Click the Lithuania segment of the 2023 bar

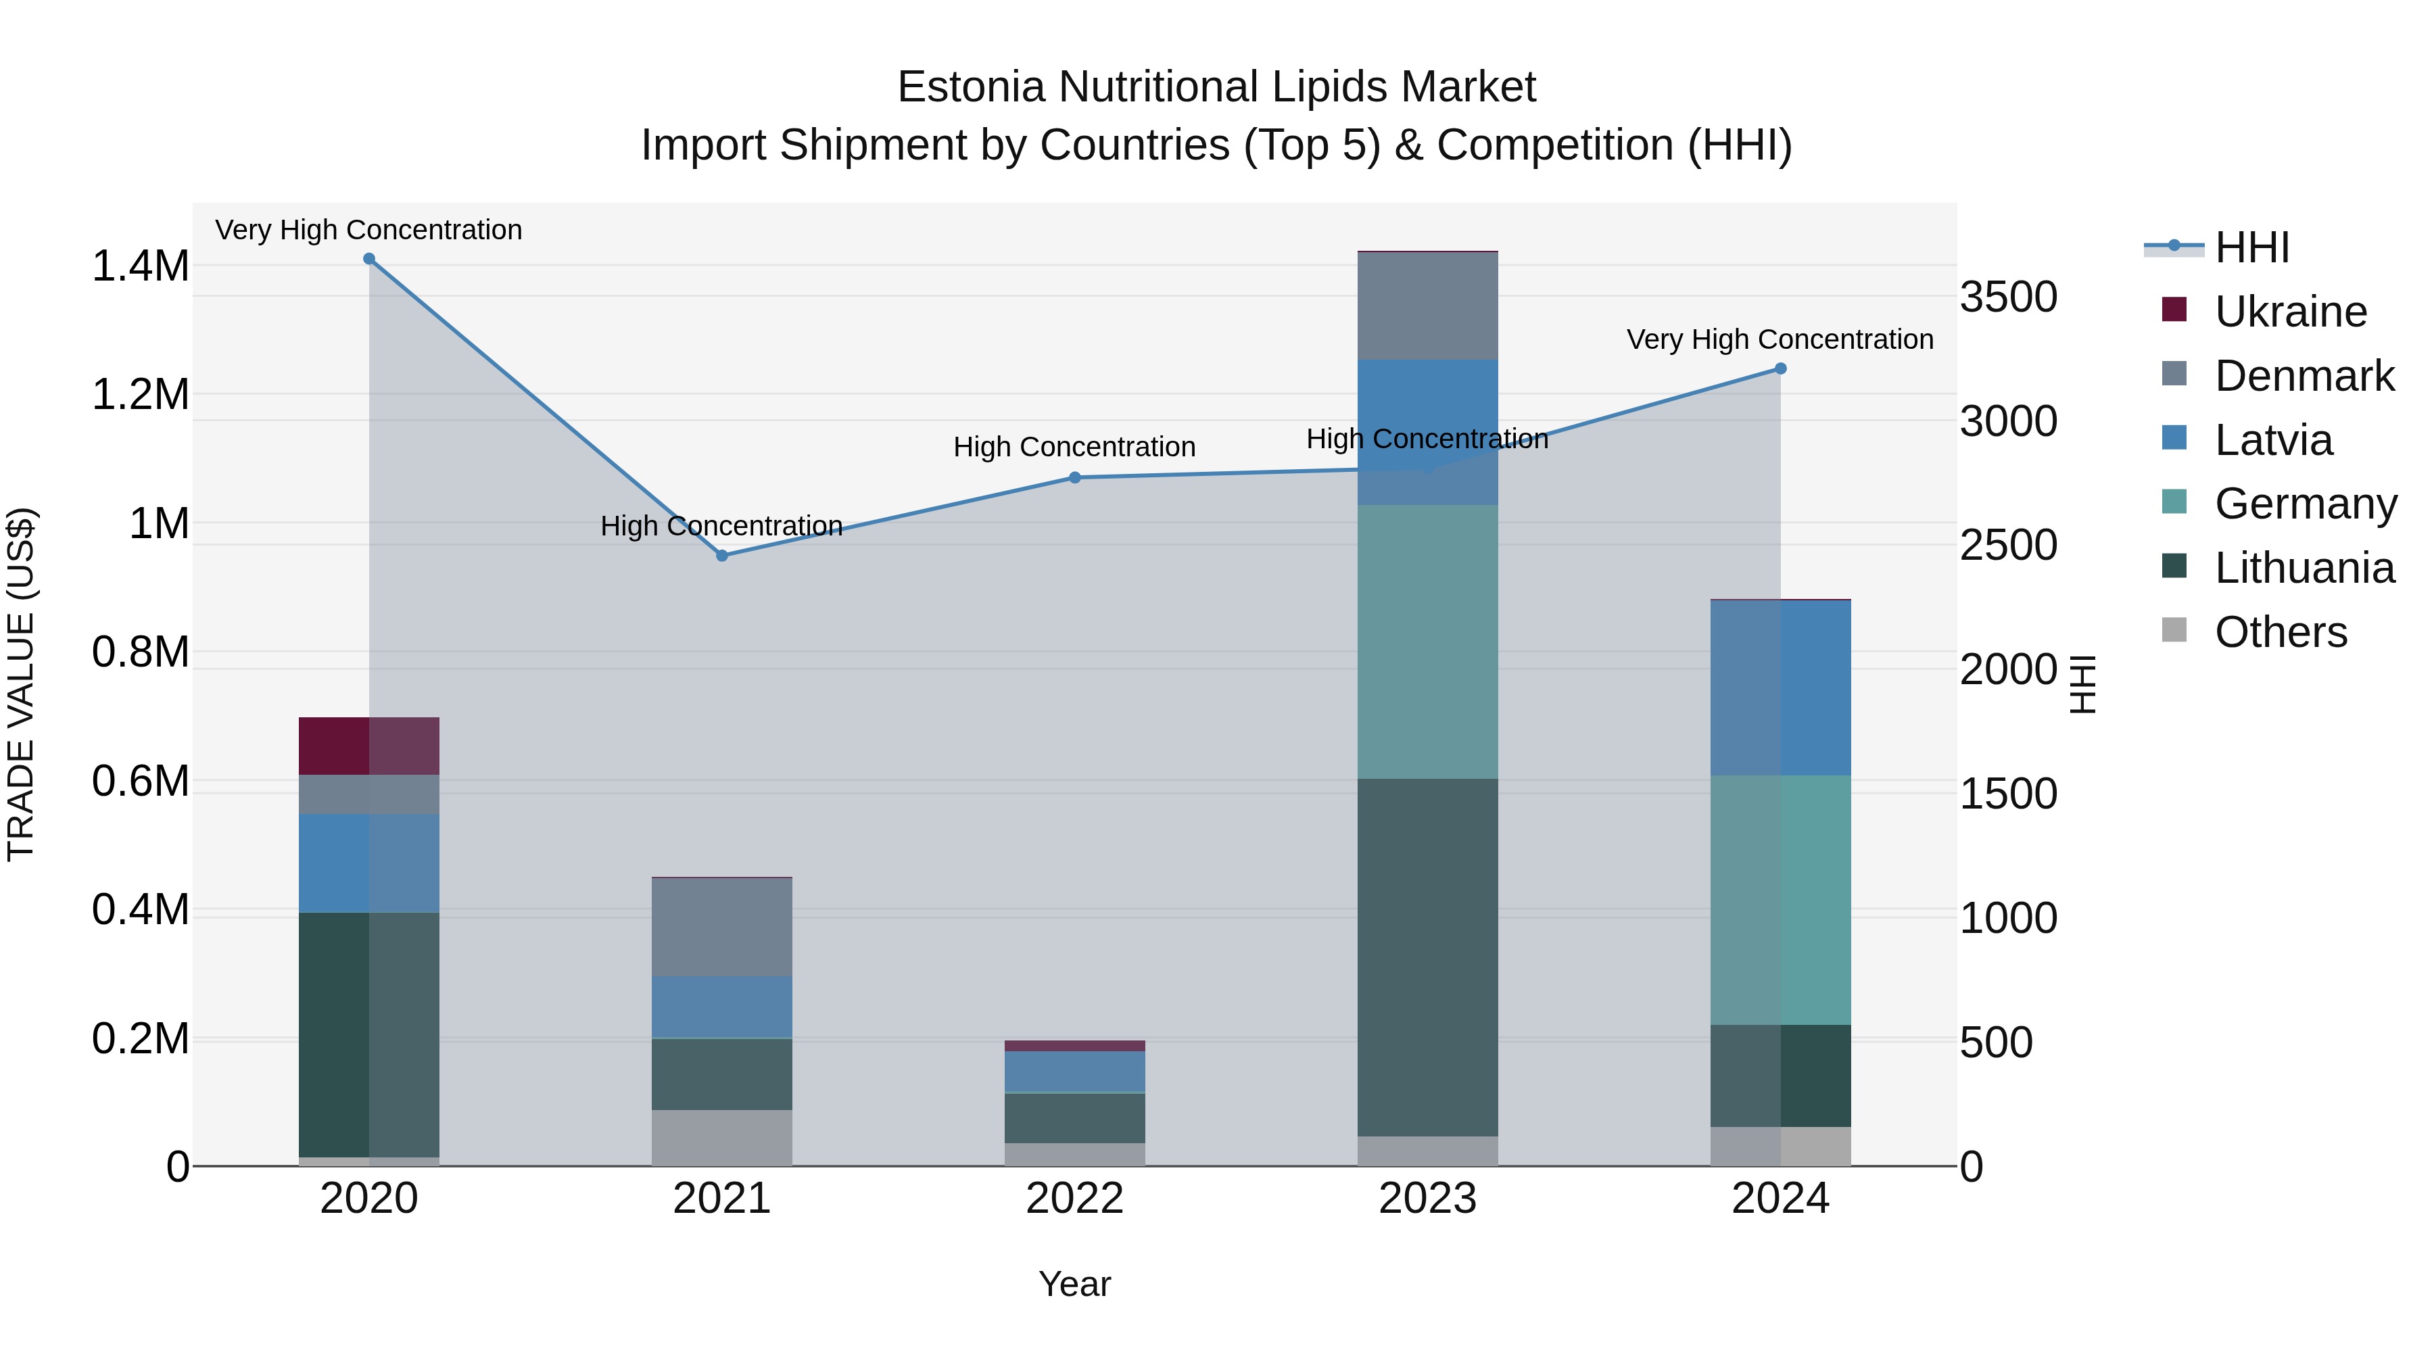pos(1428,957)
